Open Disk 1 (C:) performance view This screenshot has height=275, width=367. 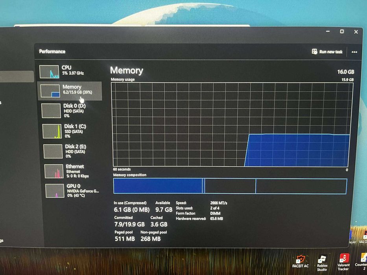click(x=72, y=131)
